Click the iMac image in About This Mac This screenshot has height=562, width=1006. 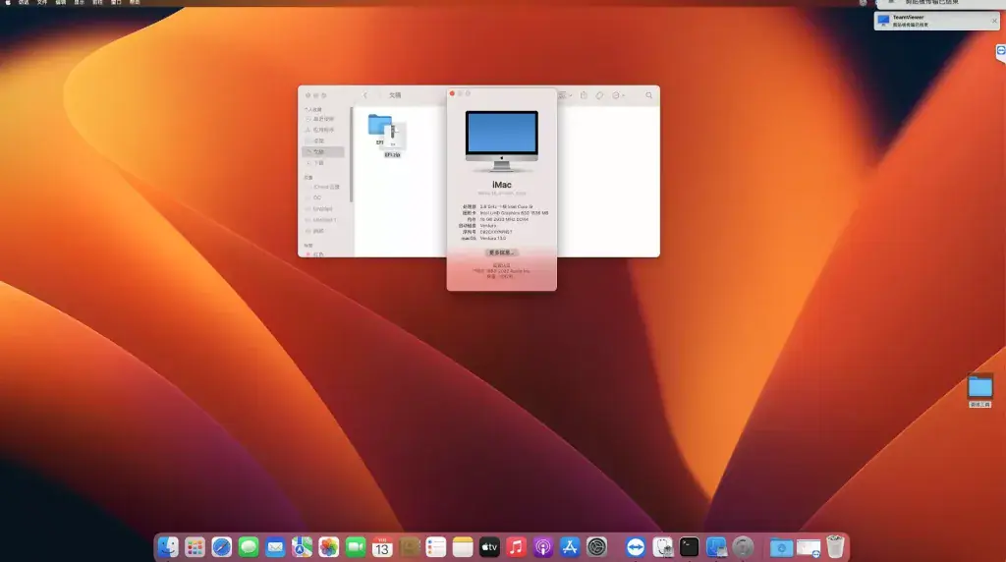(x=502, y=141)
